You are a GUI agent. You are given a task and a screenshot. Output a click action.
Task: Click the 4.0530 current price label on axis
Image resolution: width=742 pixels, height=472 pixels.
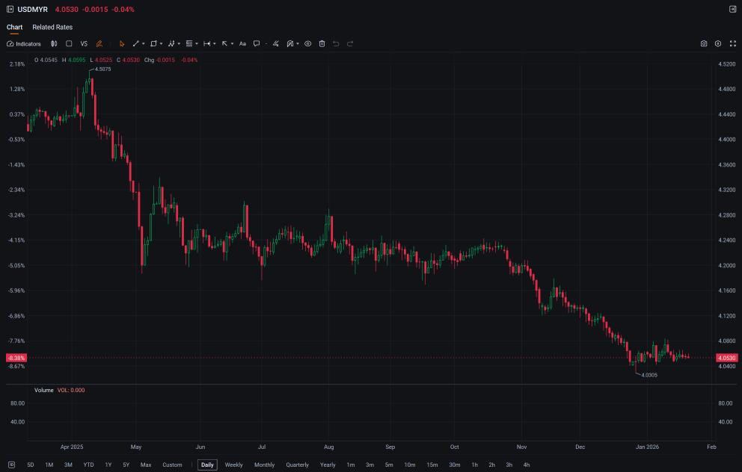(x=726, y=358)
